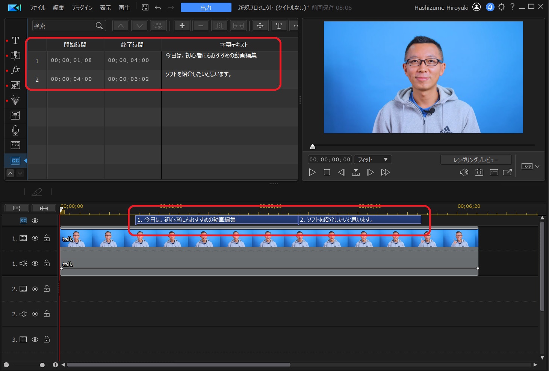This screenshot has width=549, height=371.
Task: Expand more rooms with the down chevron
Action: coord(20,173)
